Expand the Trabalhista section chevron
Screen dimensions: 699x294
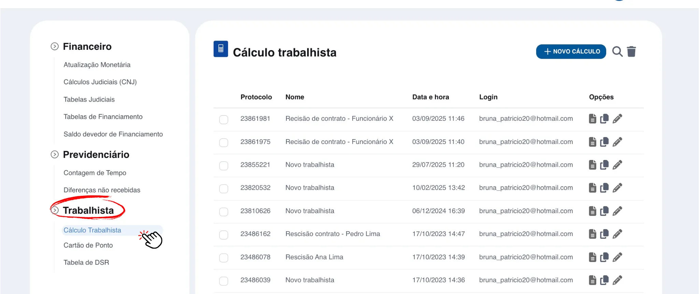click(55, 210)
